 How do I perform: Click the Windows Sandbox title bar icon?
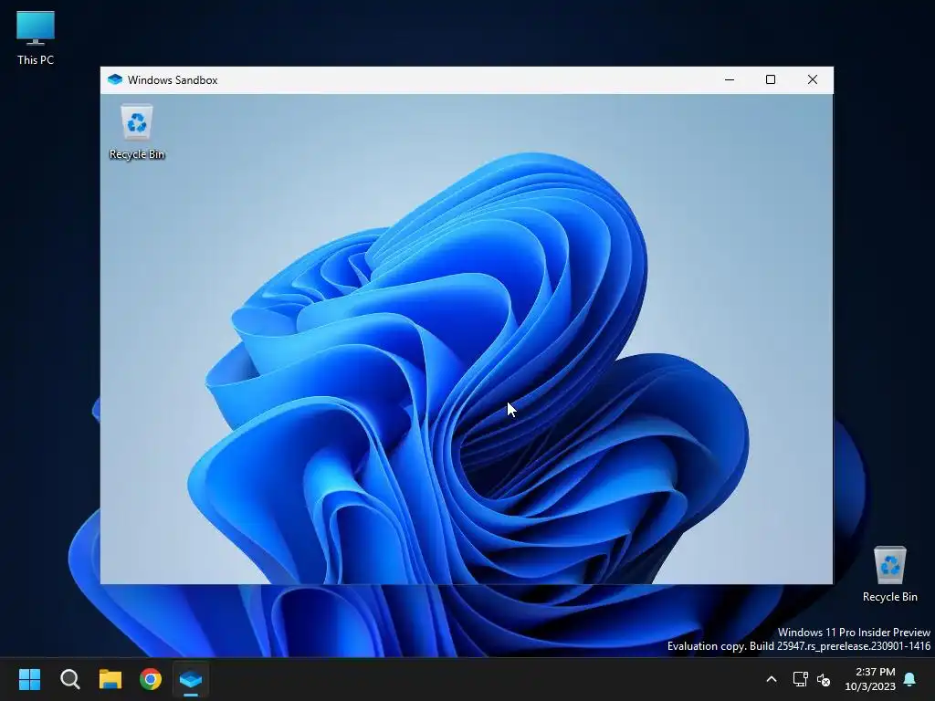115,80
